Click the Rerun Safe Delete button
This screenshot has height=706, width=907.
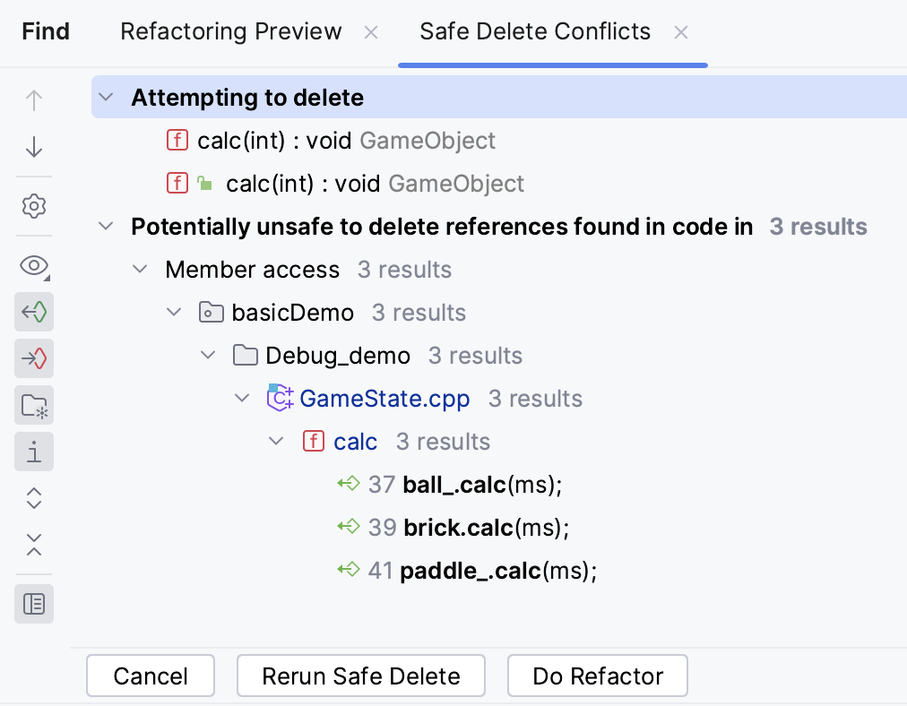tap(360, 676)
